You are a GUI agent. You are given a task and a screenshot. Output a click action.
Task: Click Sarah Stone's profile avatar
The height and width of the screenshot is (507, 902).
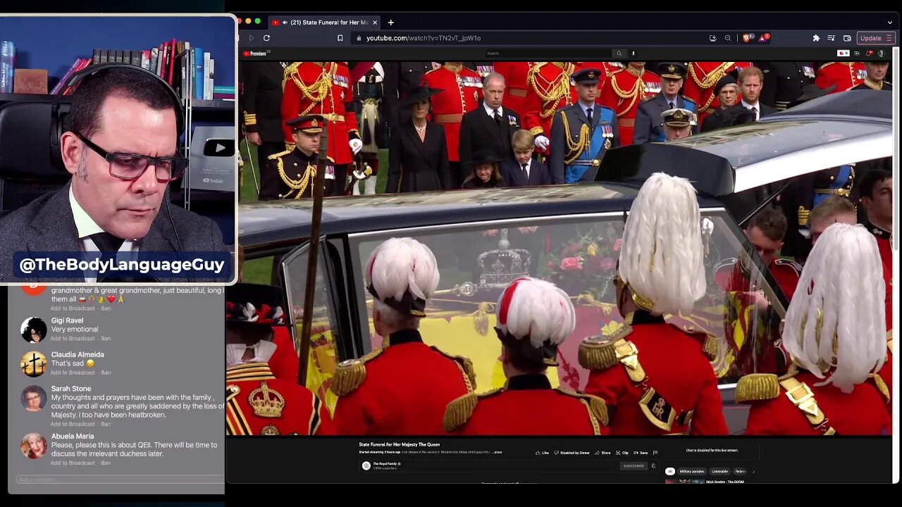click(x=33, y=398)
